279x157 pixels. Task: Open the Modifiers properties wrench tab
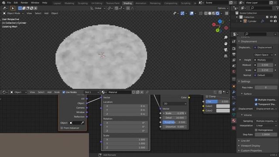coord(234,92)
